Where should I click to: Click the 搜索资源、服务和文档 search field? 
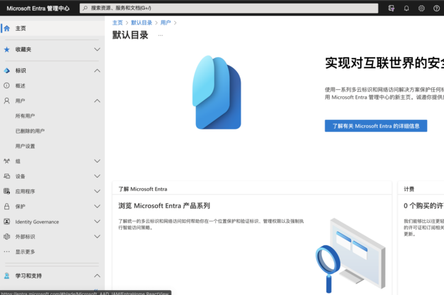click(229, 8)
